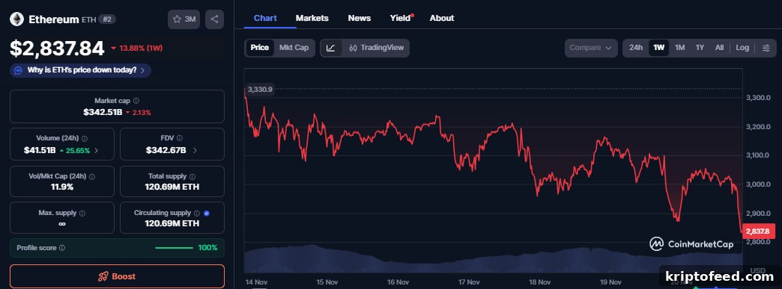Click the 19 Nov axis date label
Viewport: 782px width, 289px height.
611,282
